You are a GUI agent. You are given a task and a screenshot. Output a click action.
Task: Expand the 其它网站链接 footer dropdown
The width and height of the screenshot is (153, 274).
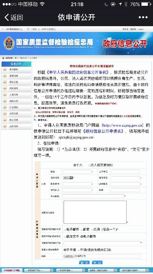[71, 270]
